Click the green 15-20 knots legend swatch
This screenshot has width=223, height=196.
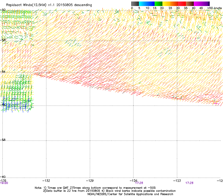[x=159, y=4]
